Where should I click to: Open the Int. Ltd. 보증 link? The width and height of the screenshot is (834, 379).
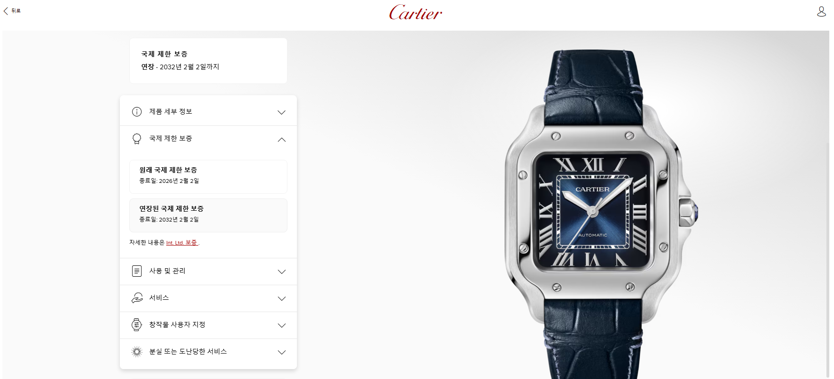[x=182, y=243]
